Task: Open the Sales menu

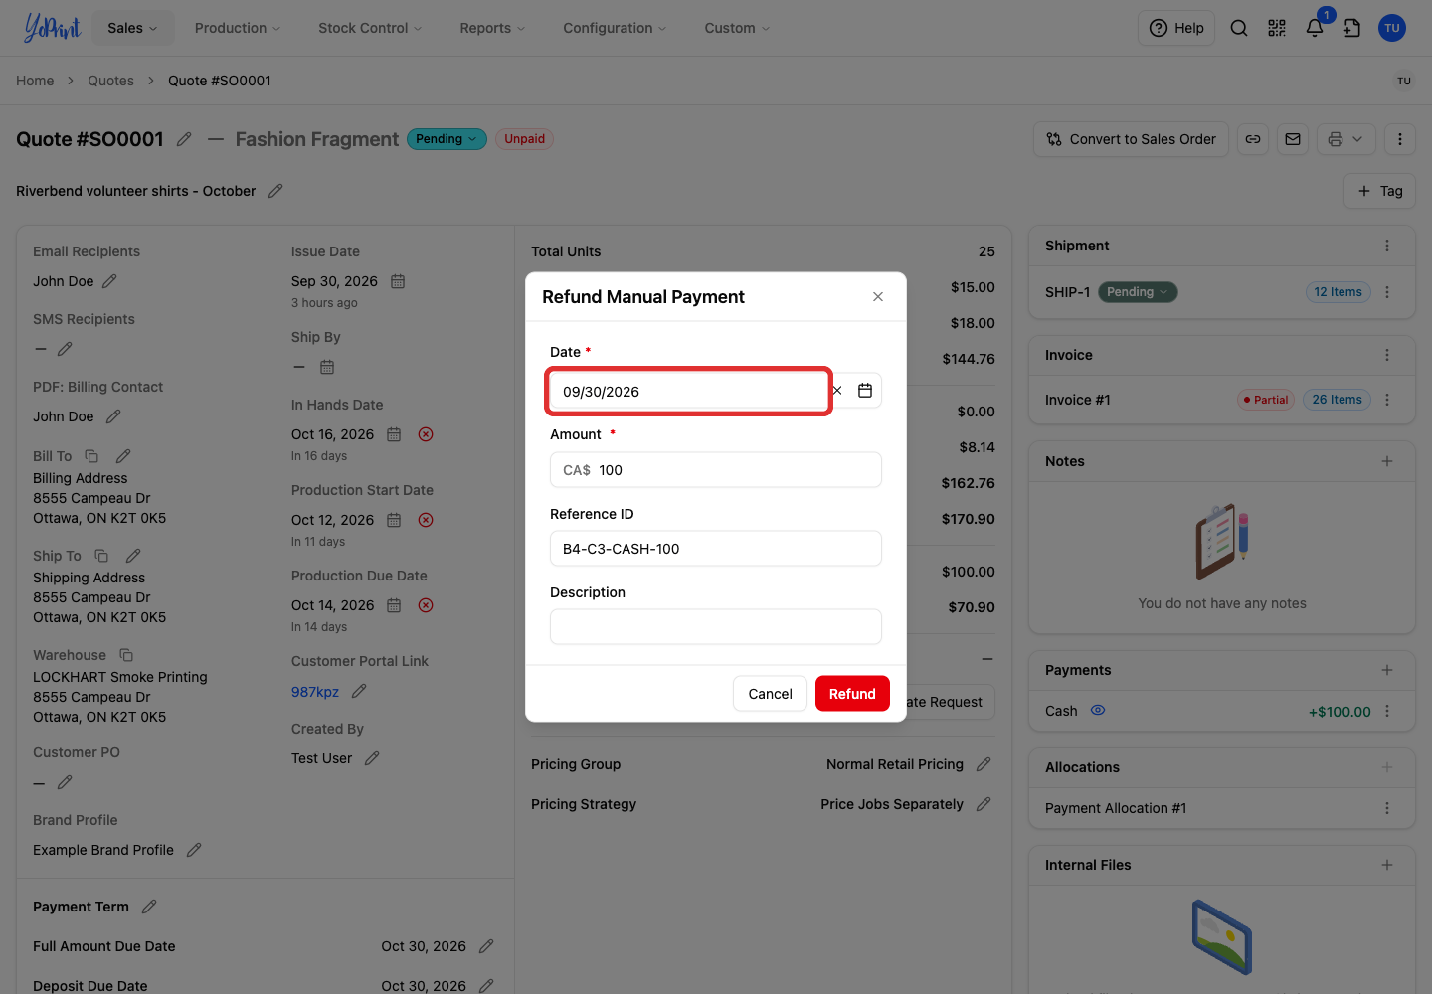Action: click(132, 28)
